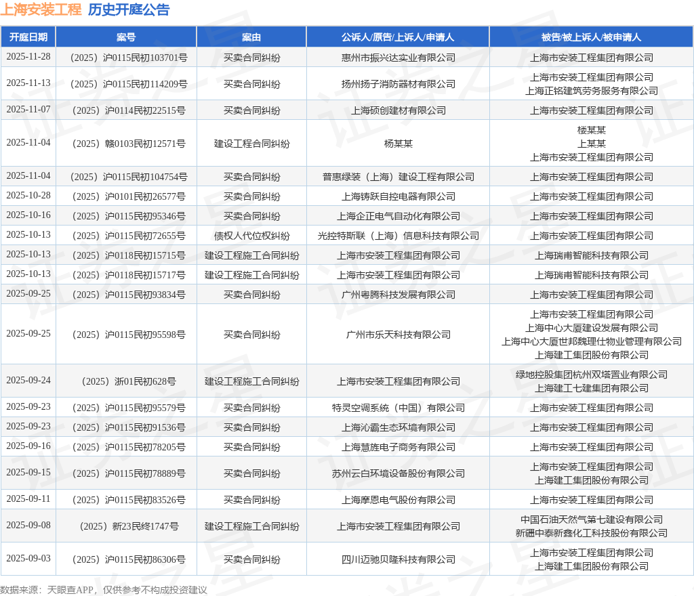This screenshot has height=596, width=694.
Task: Click defendant 中国石油天然气第七建设有限公司
Action: 591,519
